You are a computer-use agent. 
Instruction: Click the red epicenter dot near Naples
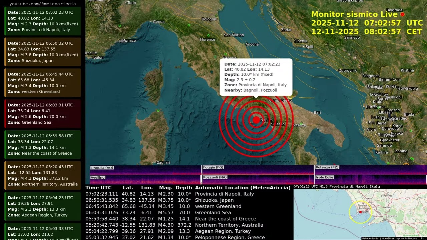pos(256,120)
